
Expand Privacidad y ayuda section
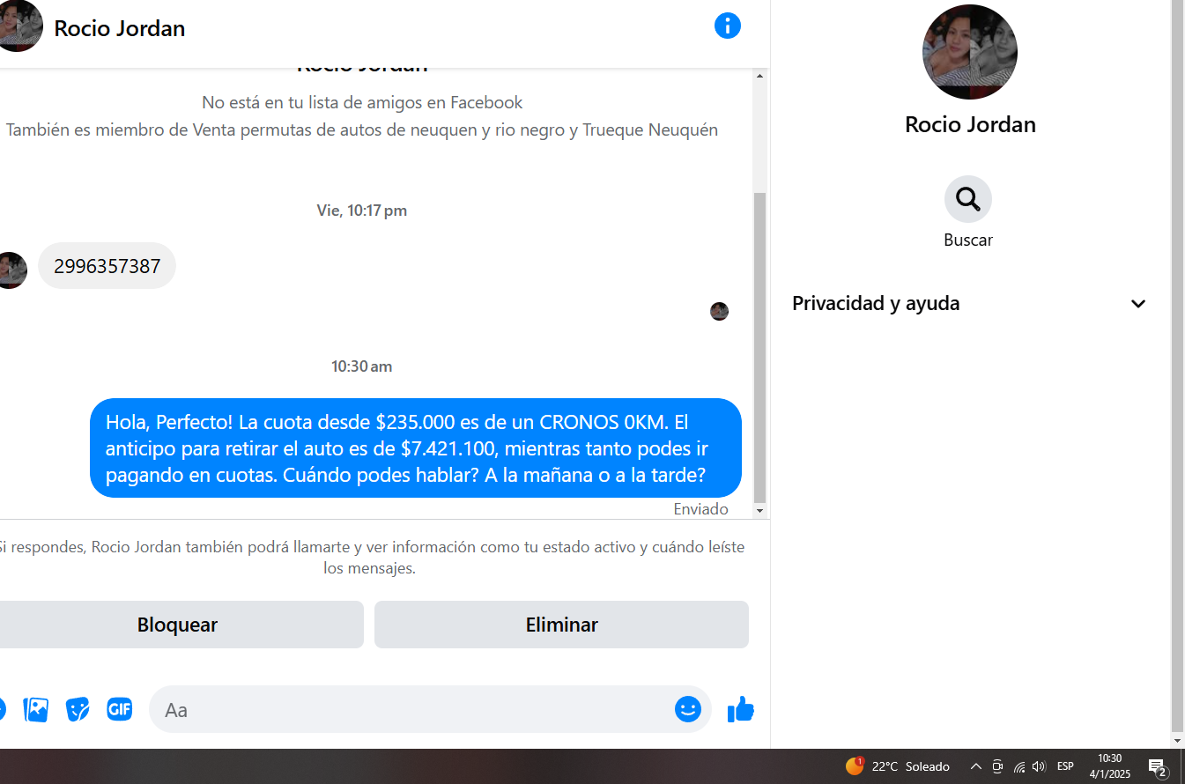click(x=970, y=303)
